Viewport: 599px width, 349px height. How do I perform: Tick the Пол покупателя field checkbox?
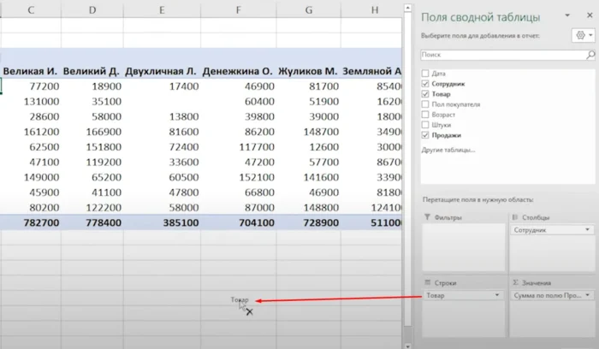[x=426, y=104]
